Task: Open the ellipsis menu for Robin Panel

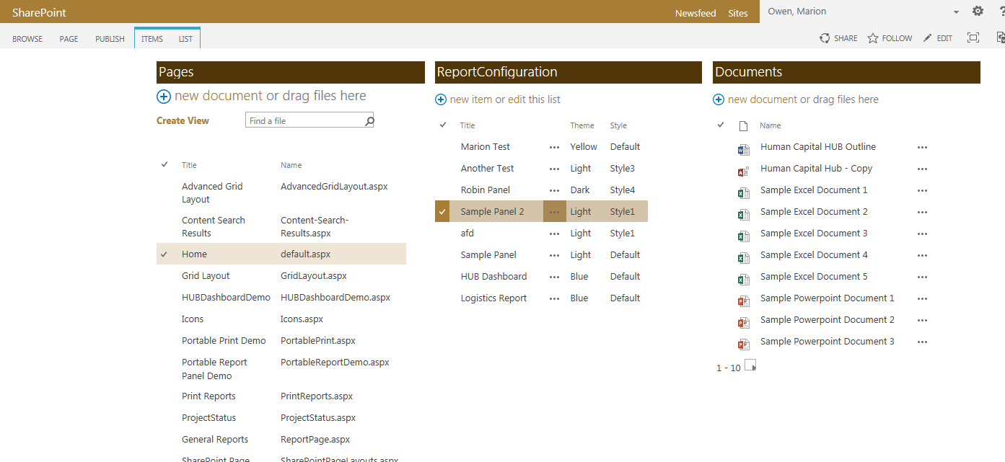Action: (x=554, y=190)
